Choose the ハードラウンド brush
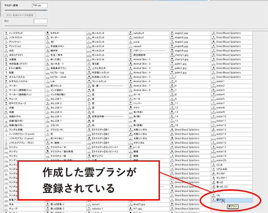 click(x=24, y=33)
